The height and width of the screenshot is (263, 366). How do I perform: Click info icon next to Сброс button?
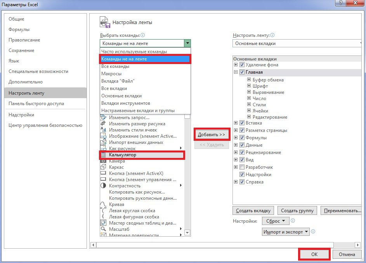pos(293,221)
